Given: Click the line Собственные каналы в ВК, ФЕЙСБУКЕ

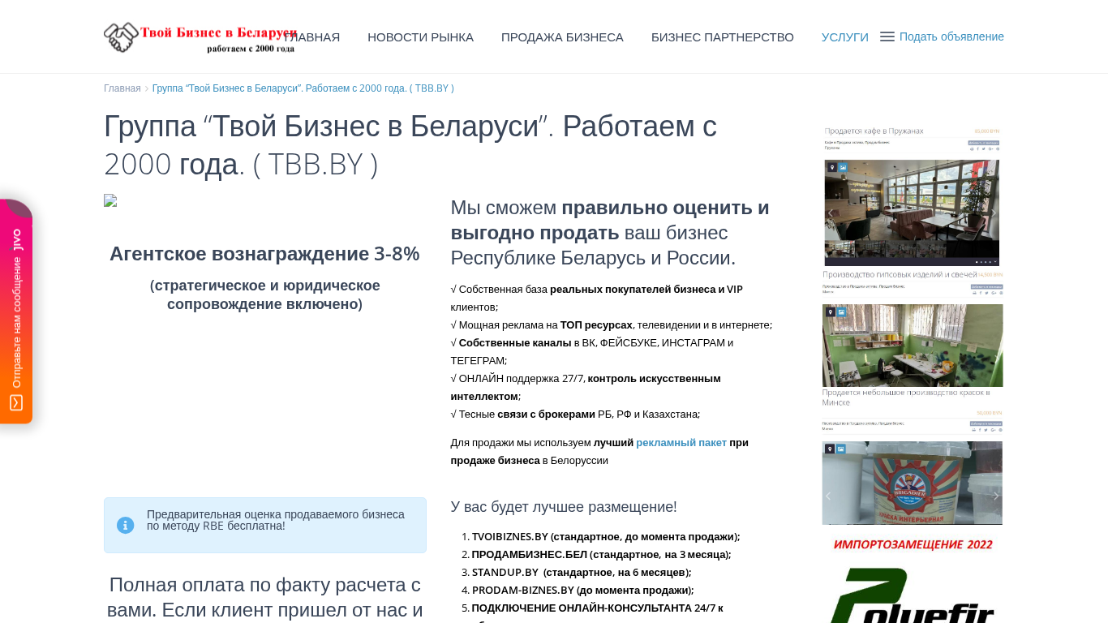Looking at the screenshot, I should click(592, 352).
